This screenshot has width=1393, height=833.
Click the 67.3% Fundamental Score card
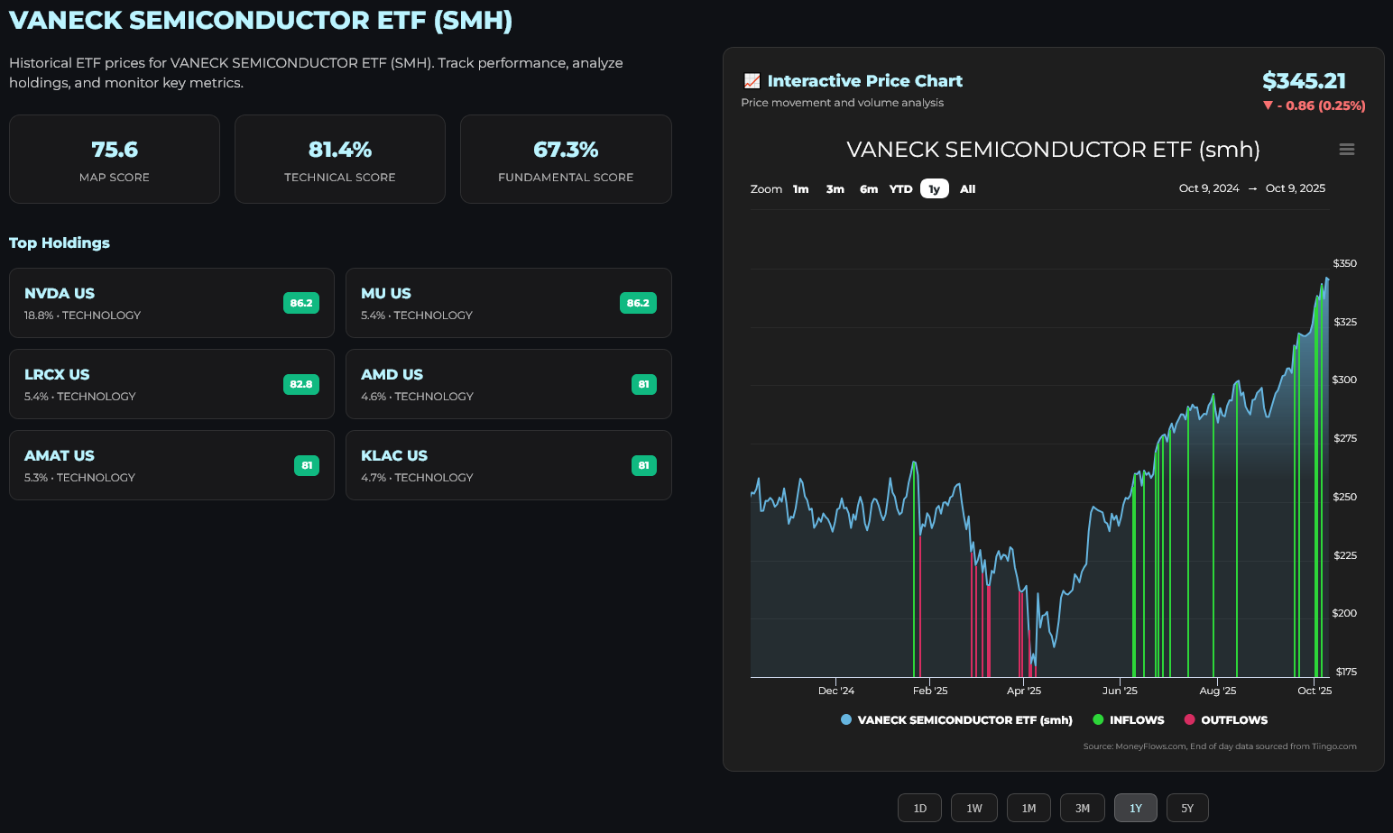566,159
